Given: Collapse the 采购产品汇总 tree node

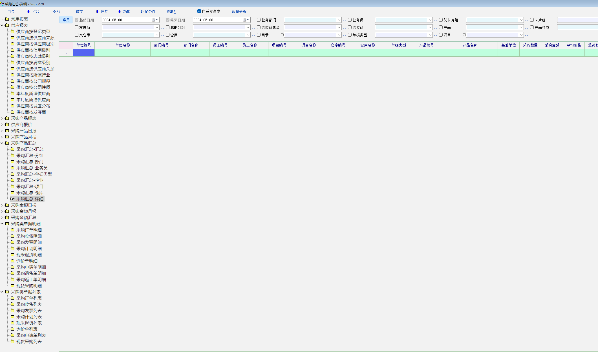Looking at the screenshot, I should [2, 143].
